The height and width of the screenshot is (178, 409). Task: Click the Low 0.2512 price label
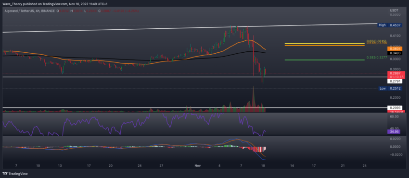point(390,88)
